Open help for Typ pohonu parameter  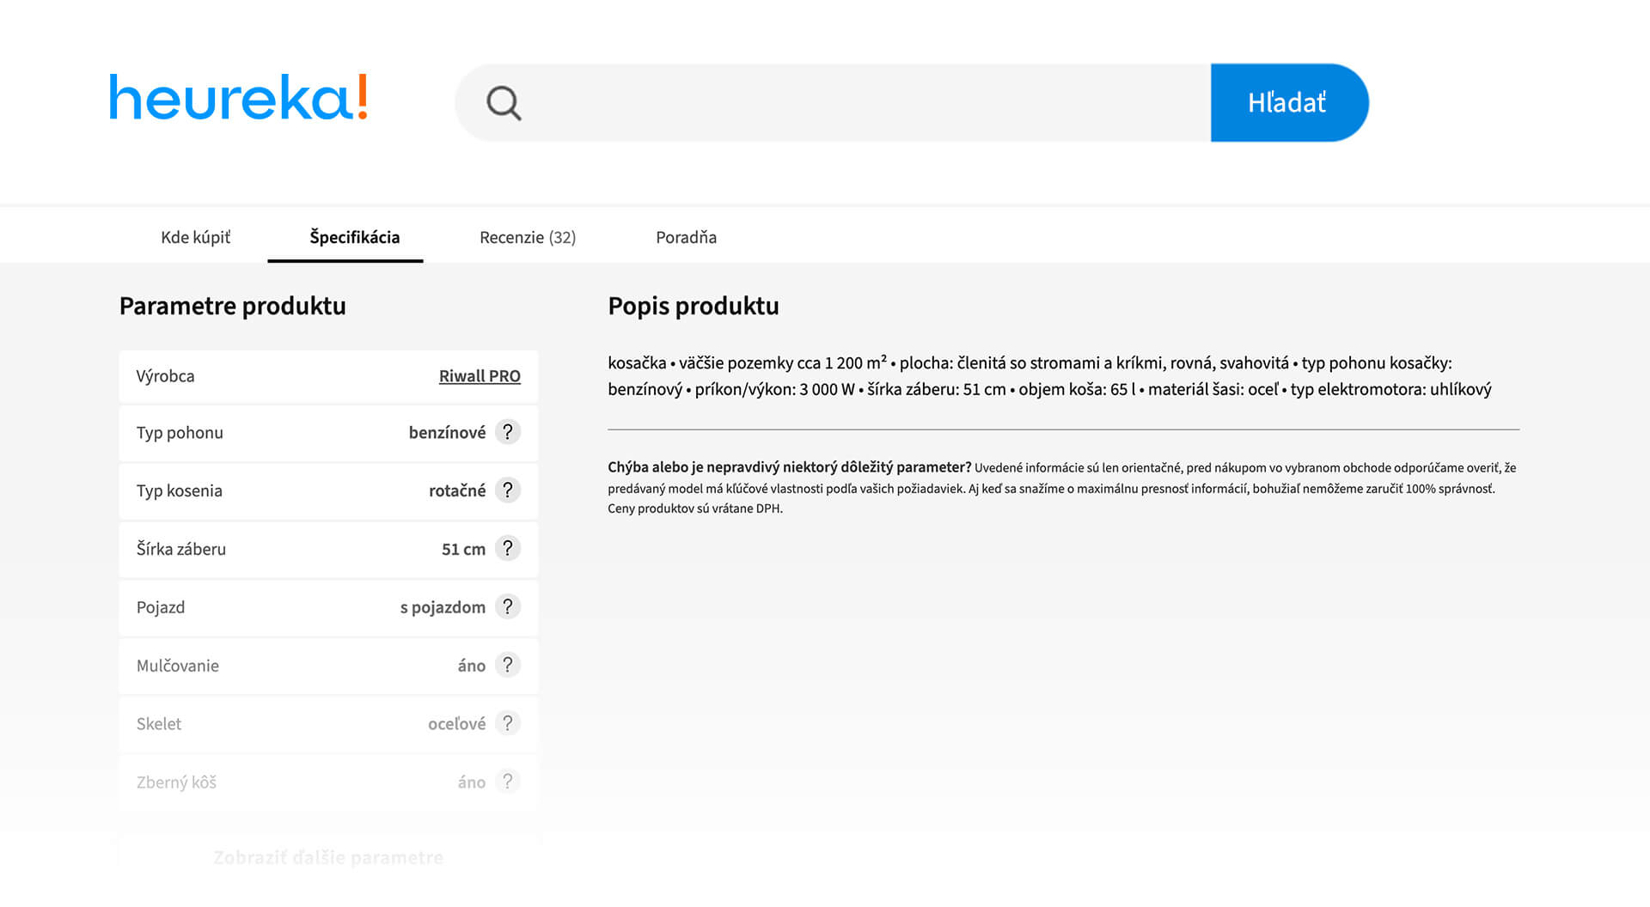pyautogui.click(x=508, y=432)
